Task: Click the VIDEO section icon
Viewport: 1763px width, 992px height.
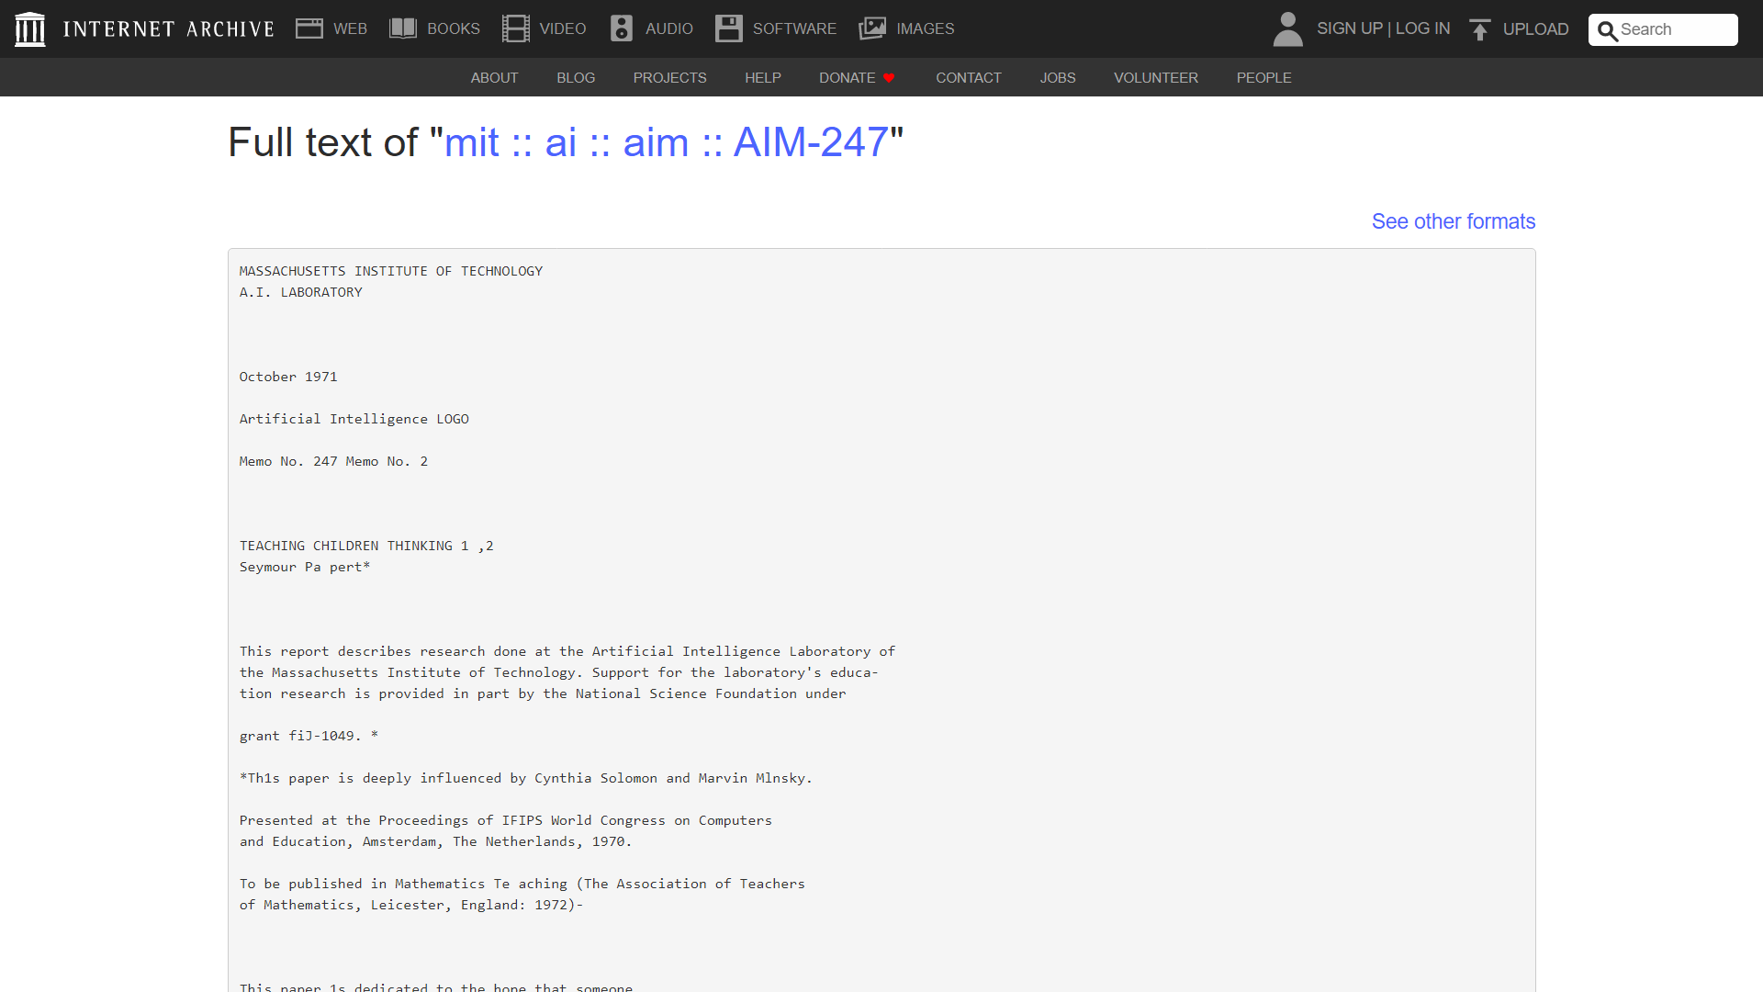Action: click(x=514, y=28)
